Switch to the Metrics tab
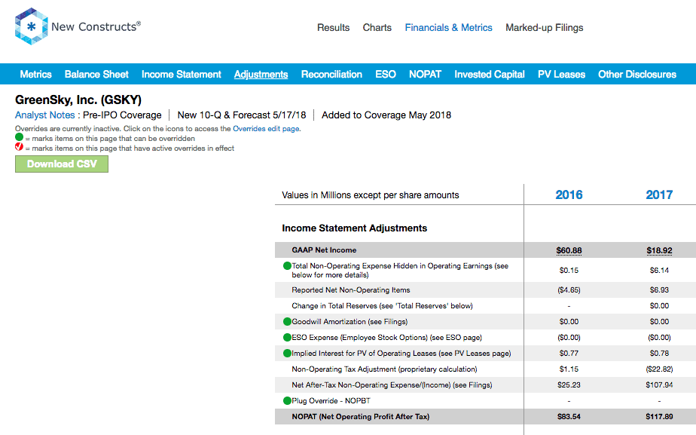696x435 pixels. 35,74
